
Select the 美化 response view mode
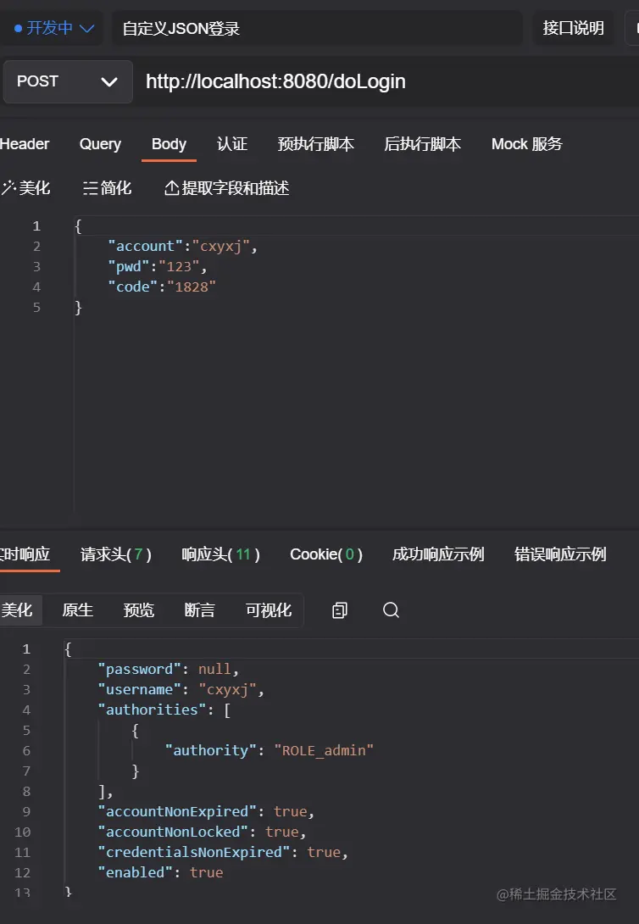point(17,610)
